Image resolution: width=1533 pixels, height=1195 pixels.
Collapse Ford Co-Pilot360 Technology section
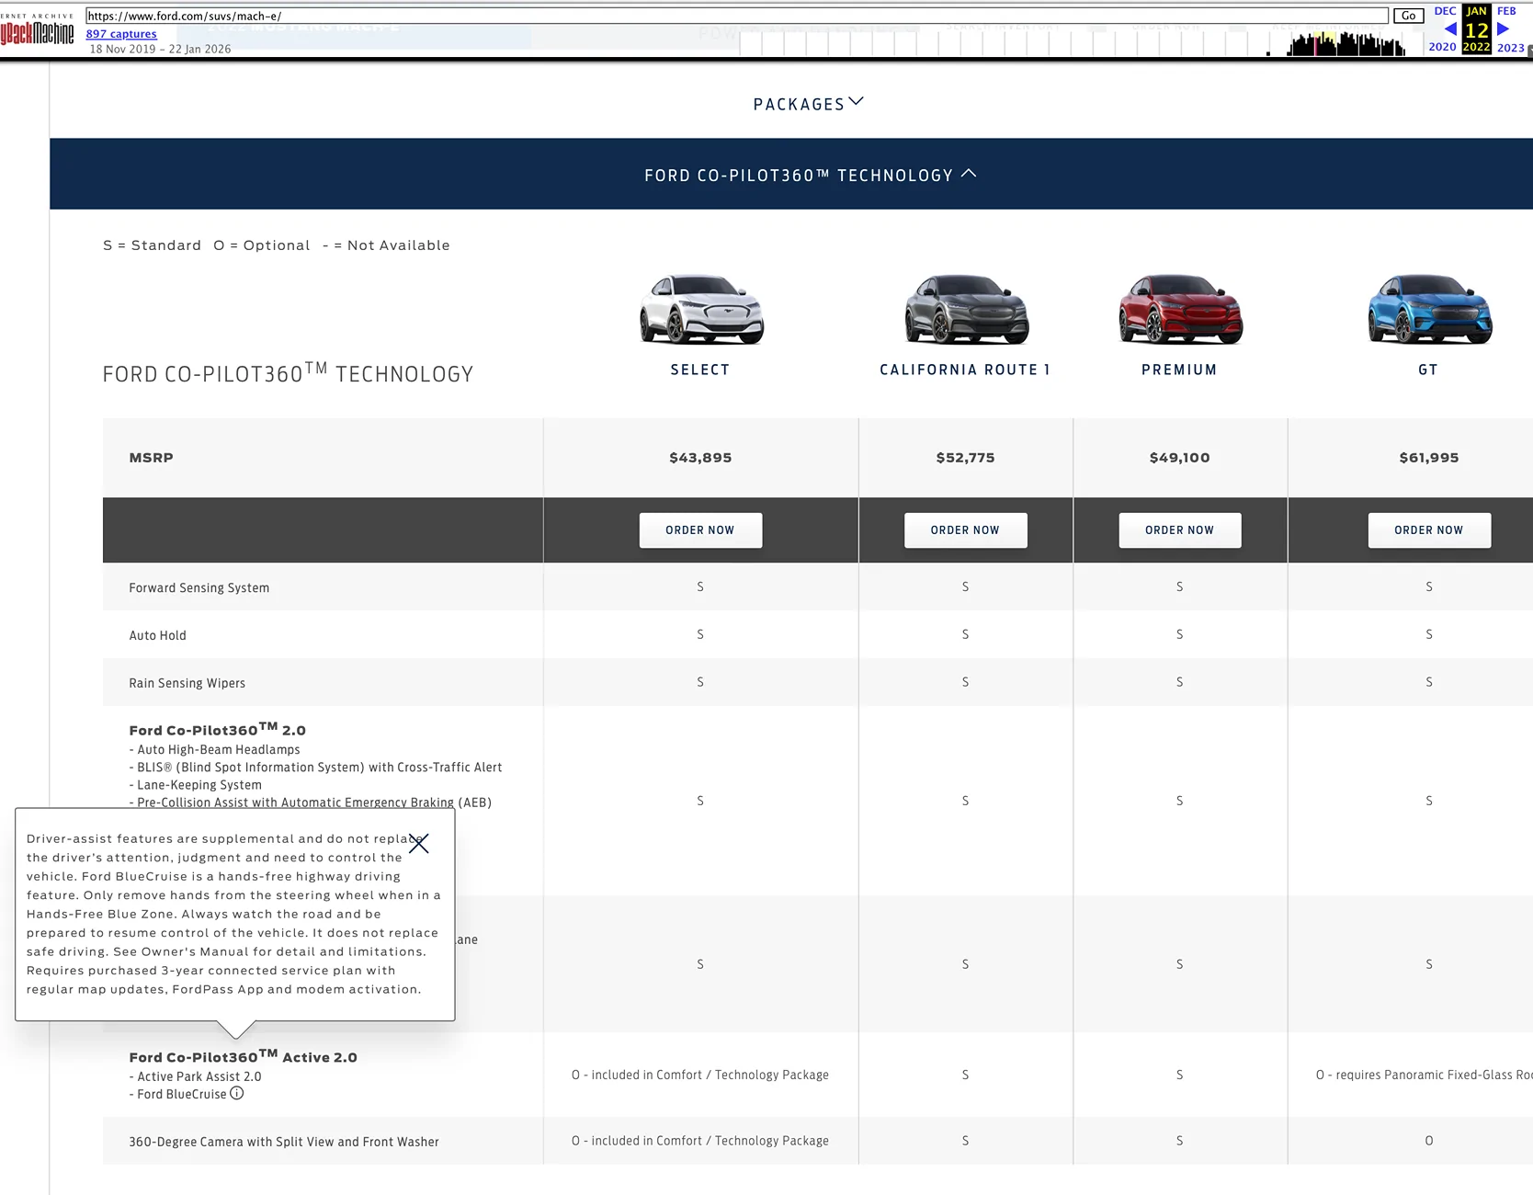click(x=810, y=175)
